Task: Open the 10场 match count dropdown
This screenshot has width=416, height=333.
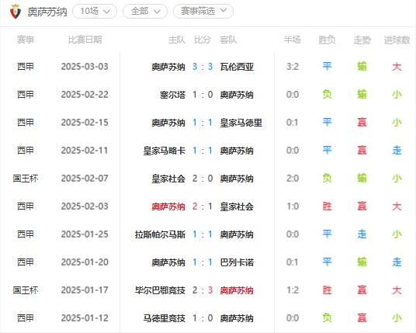Action: (x=95, y=12)
